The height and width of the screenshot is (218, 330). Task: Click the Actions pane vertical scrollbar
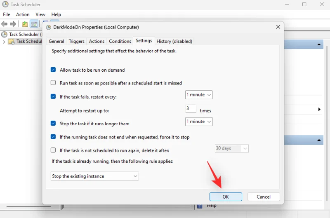click(x=327, y=124)
